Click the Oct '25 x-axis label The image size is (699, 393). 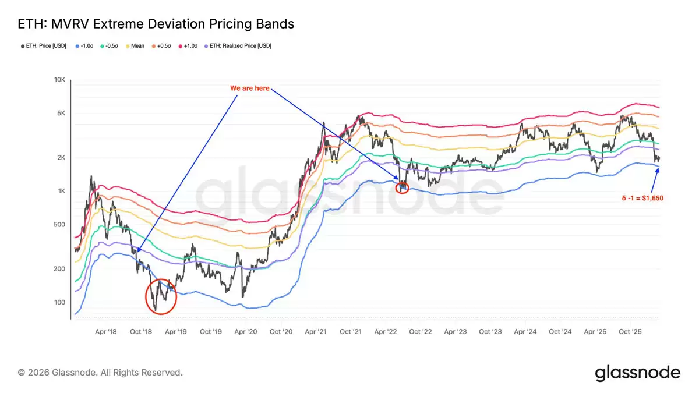pyautogui.click(x=630, y=332)
